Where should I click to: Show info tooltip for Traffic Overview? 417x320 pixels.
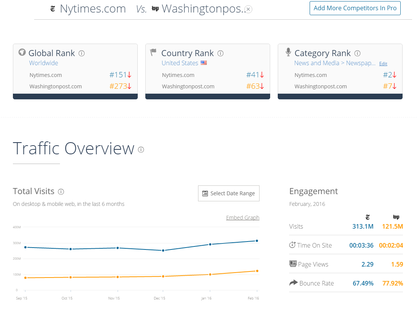pos(141,150)
